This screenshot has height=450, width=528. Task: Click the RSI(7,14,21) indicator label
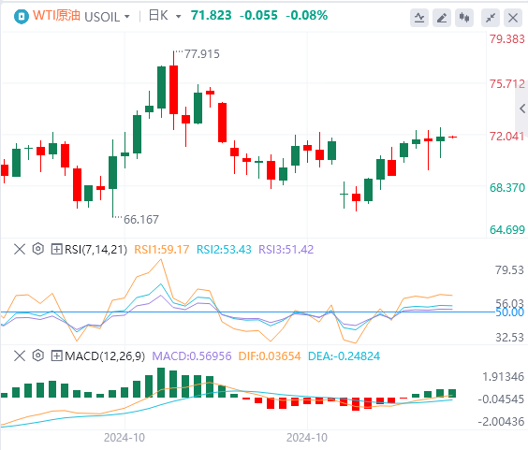[x=96, y=250]
